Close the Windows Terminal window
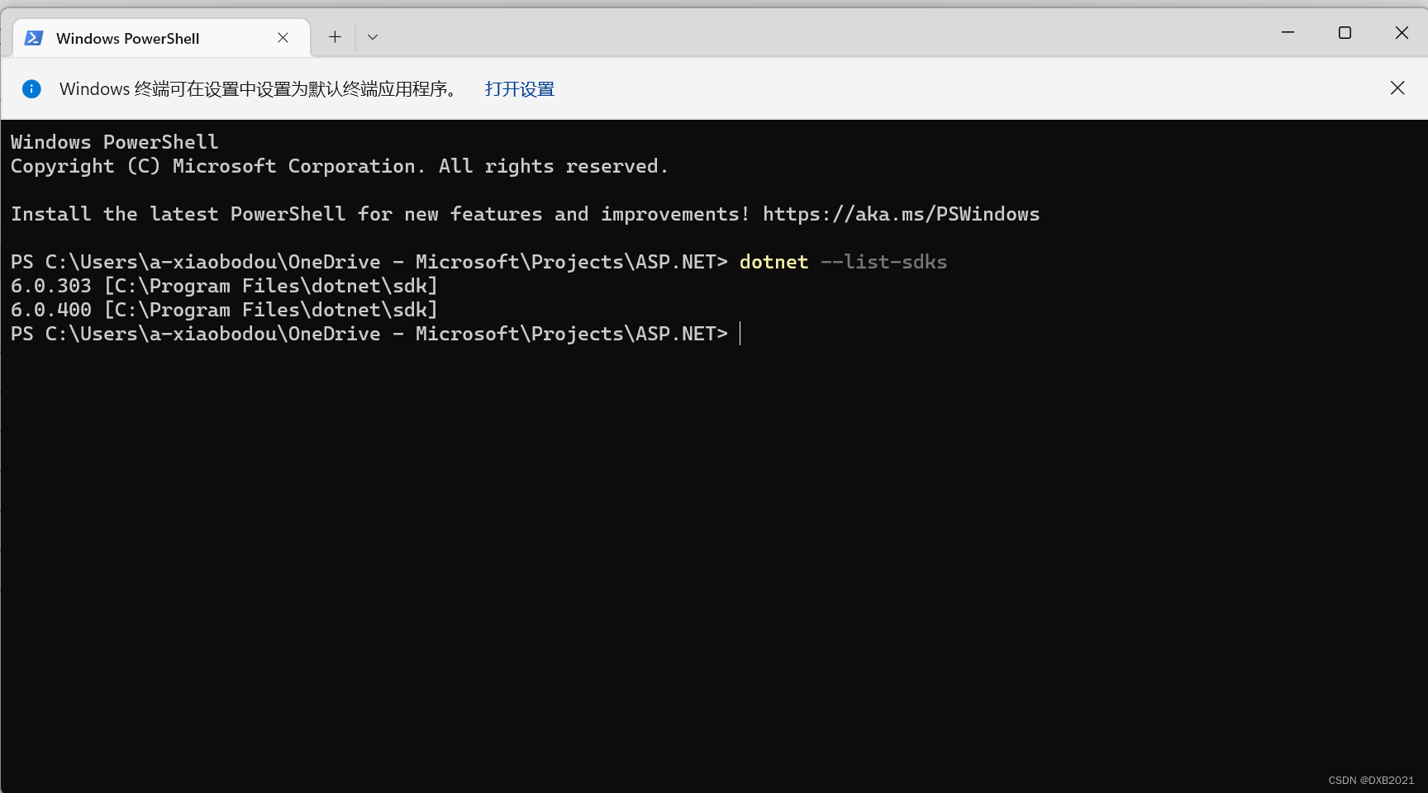This screenshot has width=1428, height=793. pyautogui.click(x=1402, y=33)
